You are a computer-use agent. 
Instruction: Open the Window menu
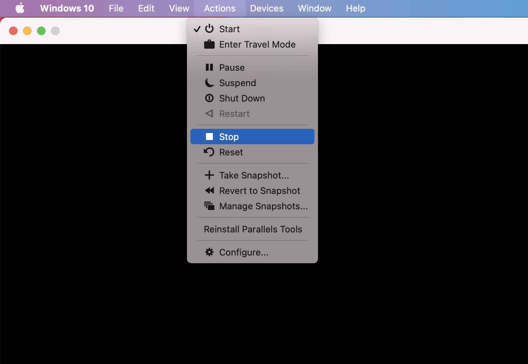[x=314, y=8]
